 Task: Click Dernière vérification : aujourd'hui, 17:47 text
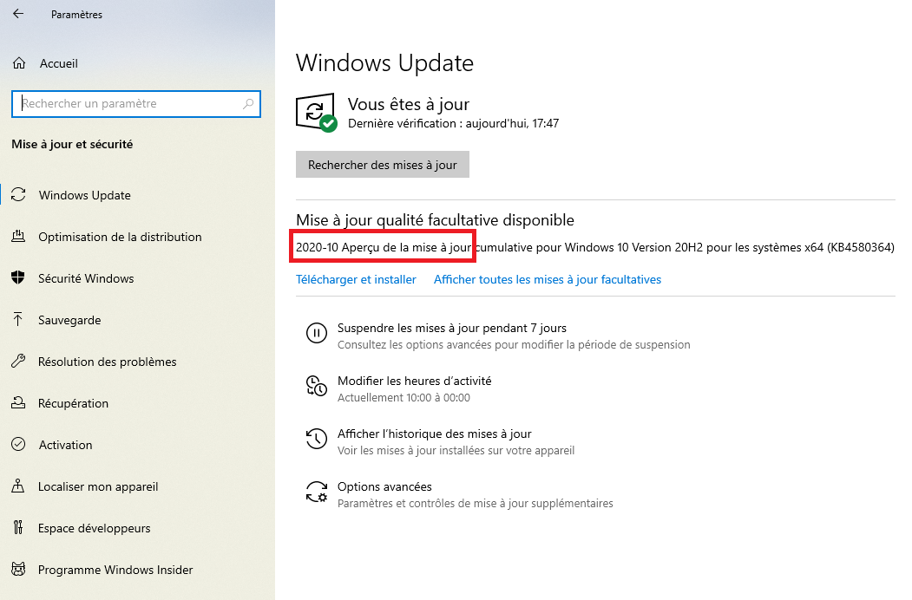453,123
